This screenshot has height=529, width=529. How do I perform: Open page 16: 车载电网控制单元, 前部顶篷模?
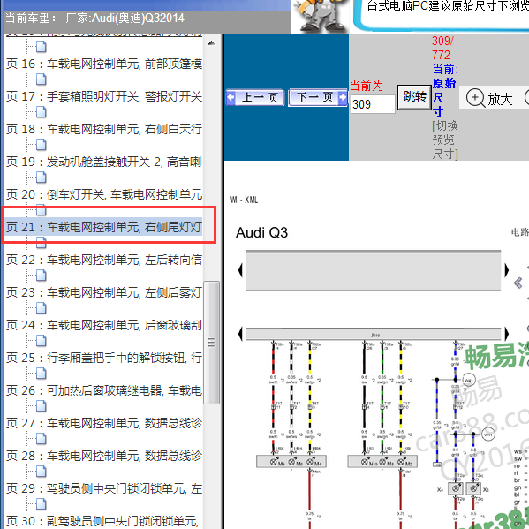pyautogui.click(x=104, y=64)
